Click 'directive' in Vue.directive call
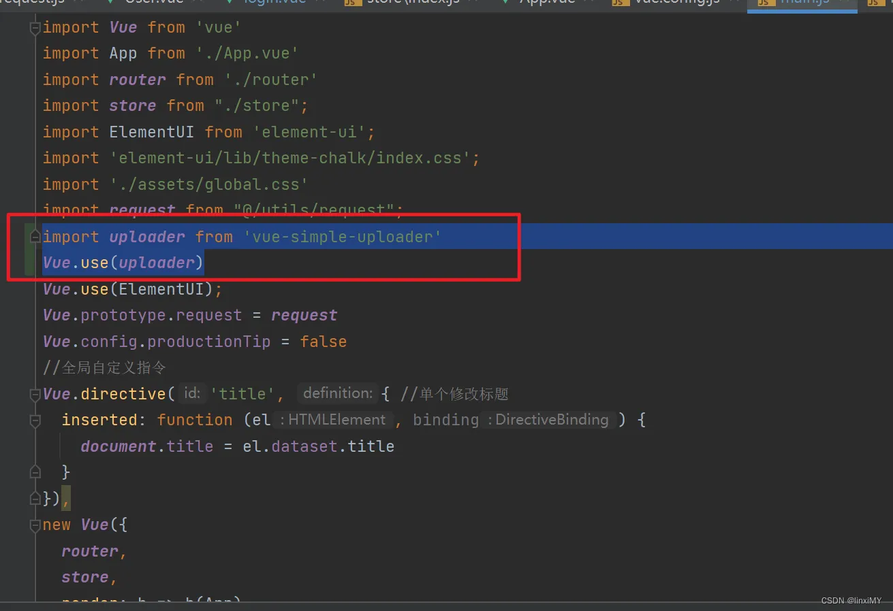Image resolution: width=893 pixels, height=611 pixels. pos(123,394)
